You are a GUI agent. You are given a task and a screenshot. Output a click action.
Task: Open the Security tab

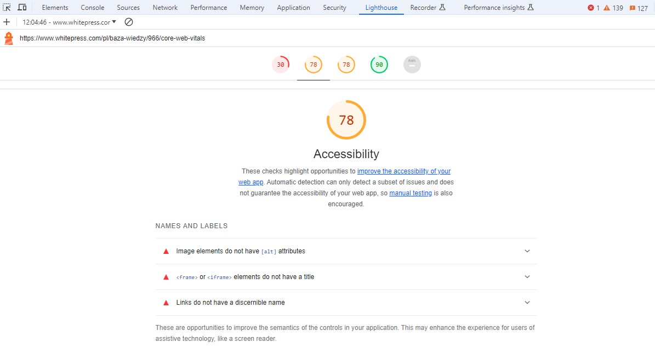click(x=334, y=8)
